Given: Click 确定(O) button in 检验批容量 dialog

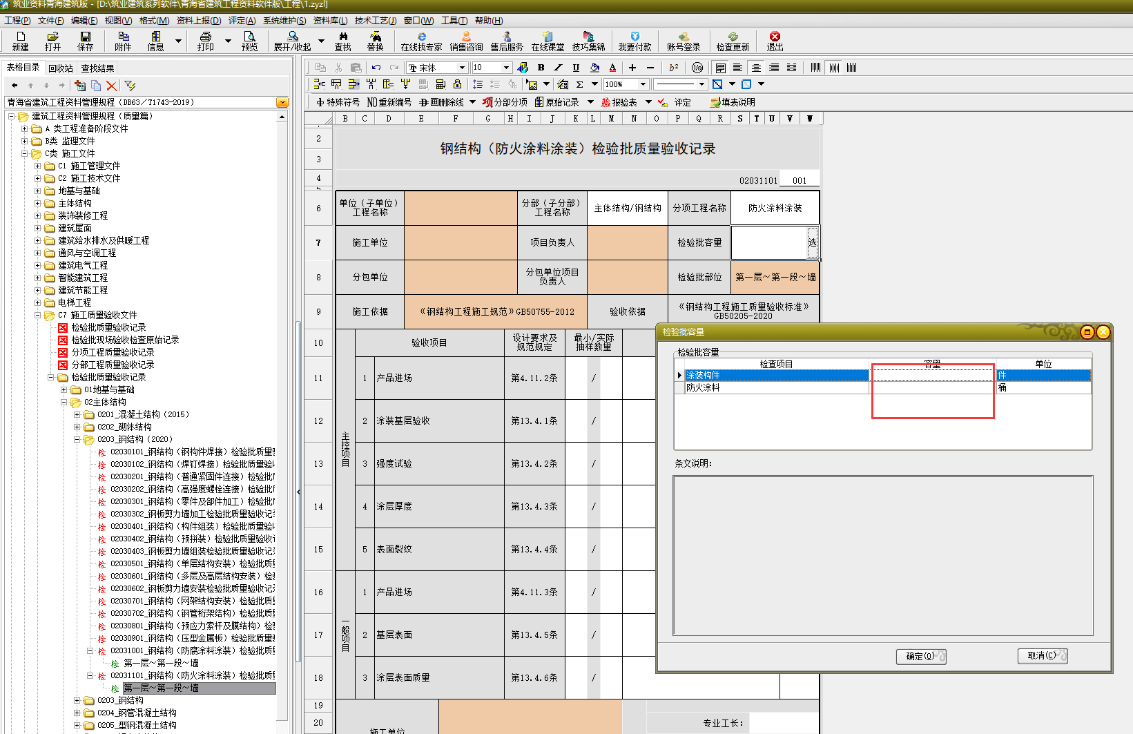Looking at the screenshot, I should (x=921, y=656).
